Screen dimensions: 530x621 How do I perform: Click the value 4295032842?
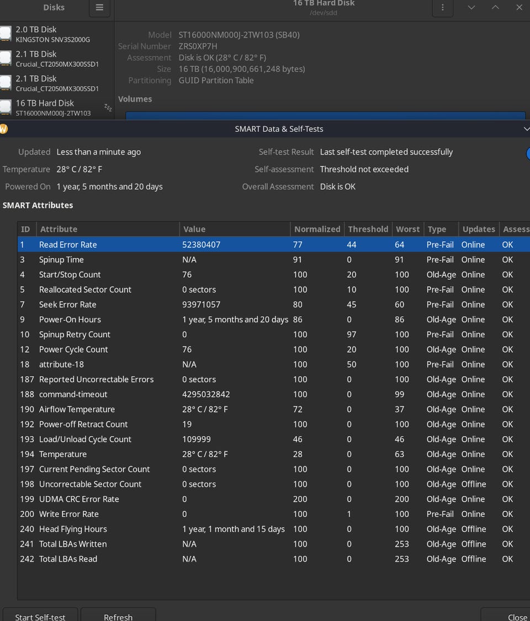point(206,395)
